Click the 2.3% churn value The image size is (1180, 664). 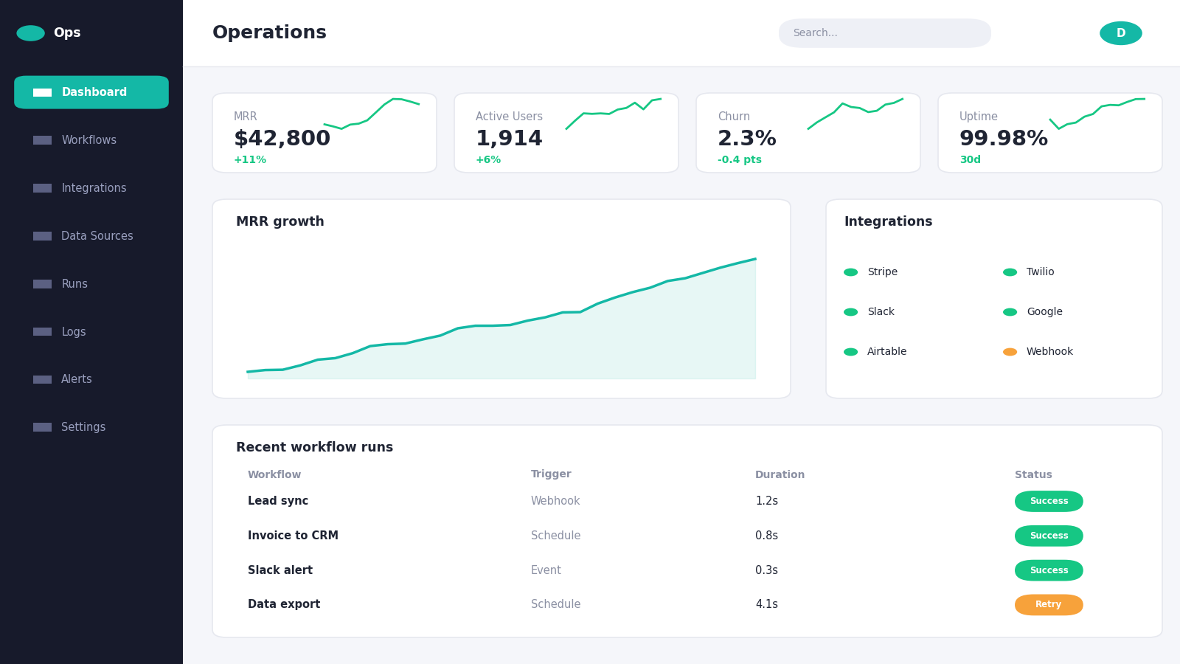[747, 139]
